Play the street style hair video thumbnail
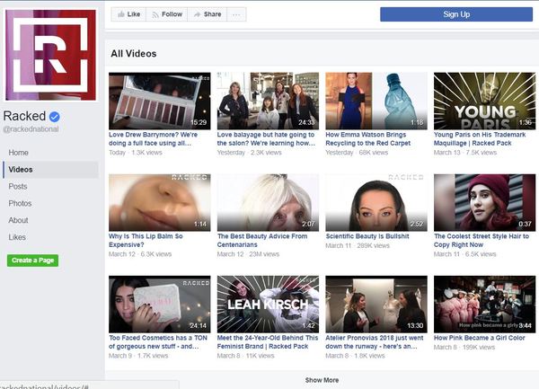Screen dimensions: 539x389 (x=485, y=202)
